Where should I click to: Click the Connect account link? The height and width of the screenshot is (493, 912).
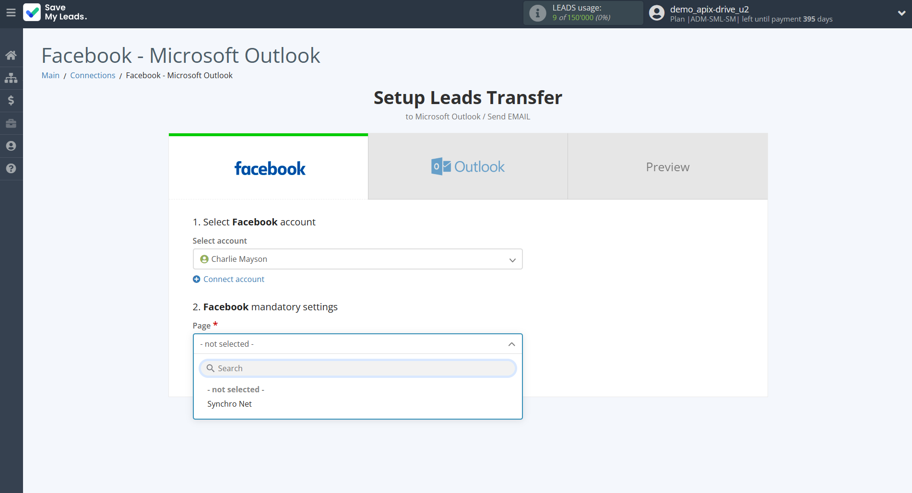[233, 279]
